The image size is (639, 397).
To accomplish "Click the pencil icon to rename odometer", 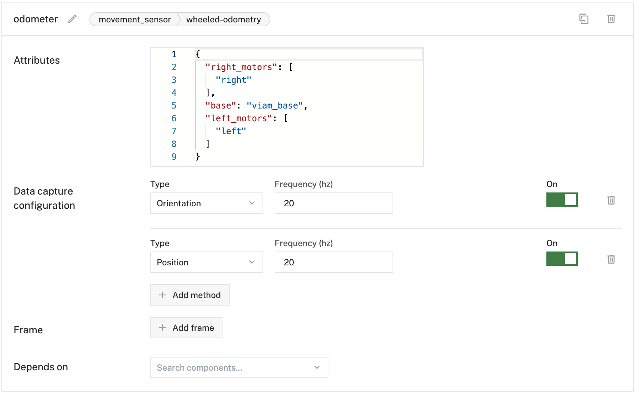I will tap(72, 19).
